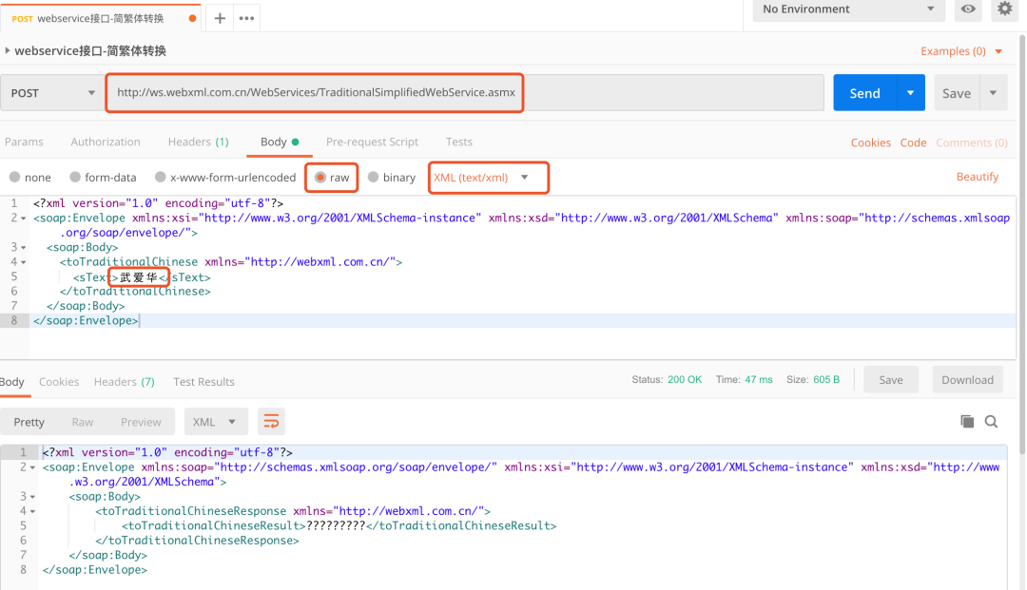Click the 47 ms time value
This screenshot has width=1027, height=590.
coord(759,380)
